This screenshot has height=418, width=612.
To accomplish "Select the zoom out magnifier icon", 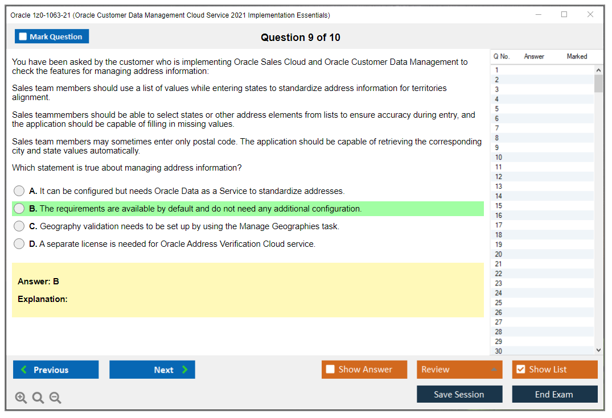I will pos(55,398).
